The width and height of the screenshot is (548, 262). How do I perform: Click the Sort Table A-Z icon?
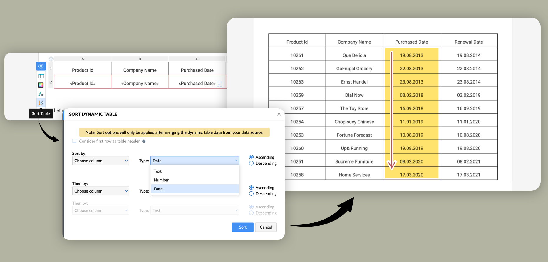pos(41,103)
